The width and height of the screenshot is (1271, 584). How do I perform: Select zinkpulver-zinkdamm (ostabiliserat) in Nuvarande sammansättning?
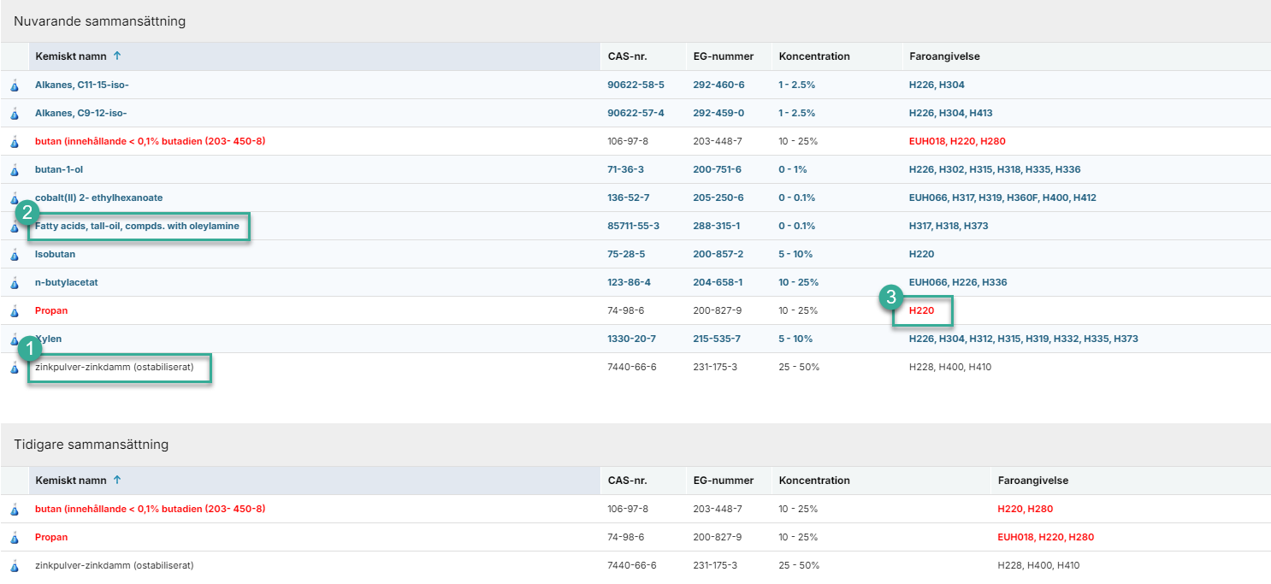[x=115, y=368]
